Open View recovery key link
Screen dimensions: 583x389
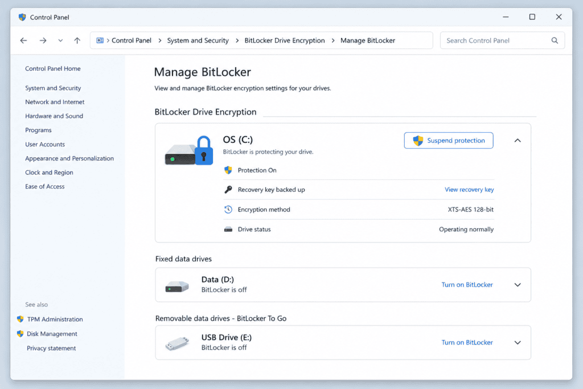469,190
